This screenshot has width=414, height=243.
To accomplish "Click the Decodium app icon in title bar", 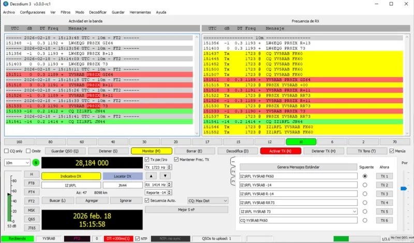I will click(5, 4).
